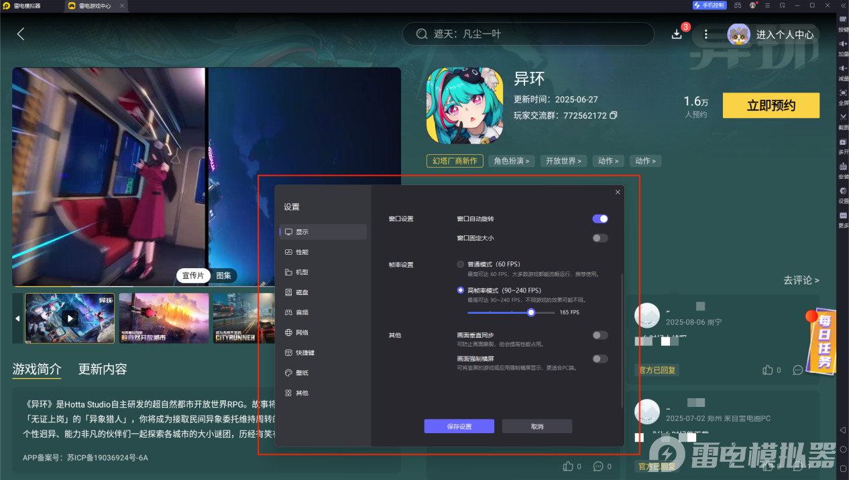Click the 保存设置 save settings button
Viewport: 849px width, 480px height.
459,426
